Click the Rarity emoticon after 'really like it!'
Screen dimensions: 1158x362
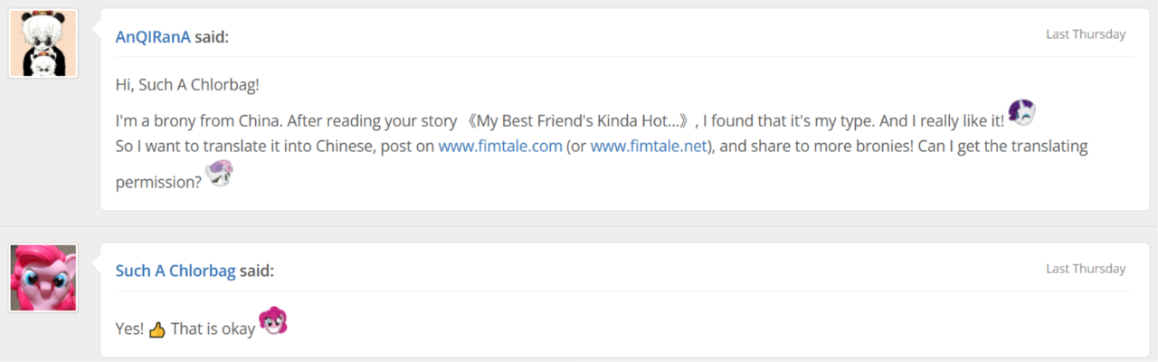point(1021,113)
